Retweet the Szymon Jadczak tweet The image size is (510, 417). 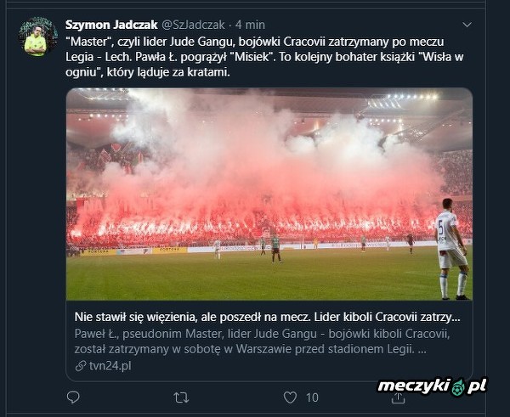(x=181, y=397)
